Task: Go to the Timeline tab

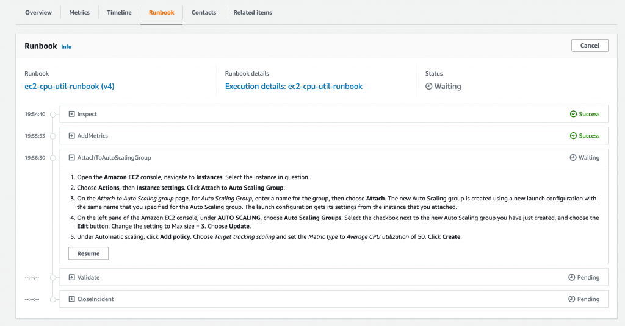Action: 119,12
